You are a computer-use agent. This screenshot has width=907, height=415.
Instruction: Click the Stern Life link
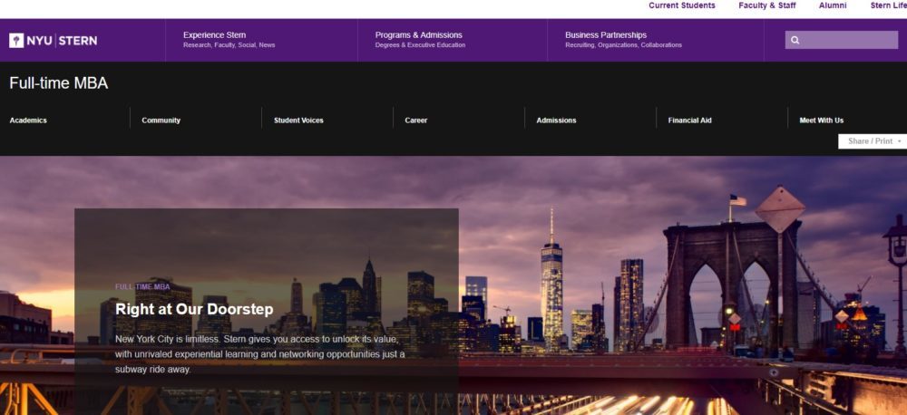tap(888, 5)
